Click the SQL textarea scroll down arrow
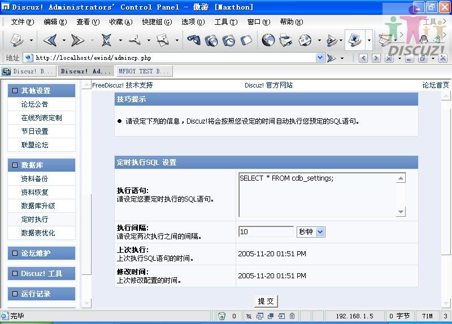This screenshot has height=324, width=452. coord(401,212)
